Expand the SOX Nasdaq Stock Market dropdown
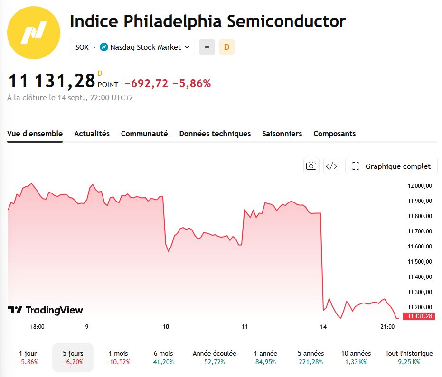The image size is (442, 377). tap(132, 47)
